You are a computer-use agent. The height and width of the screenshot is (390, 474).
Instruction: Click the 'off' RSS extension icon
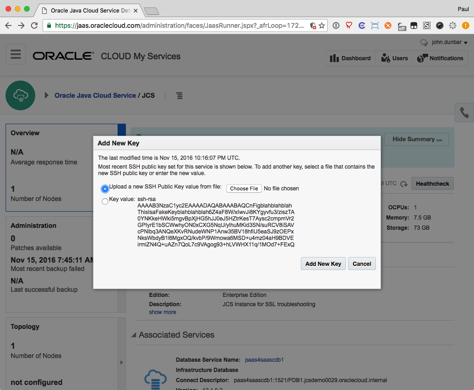coord(401,26)
